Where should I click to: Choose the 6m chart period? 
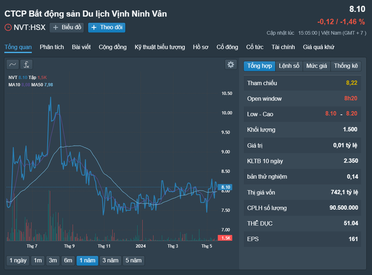coord(68,261)
